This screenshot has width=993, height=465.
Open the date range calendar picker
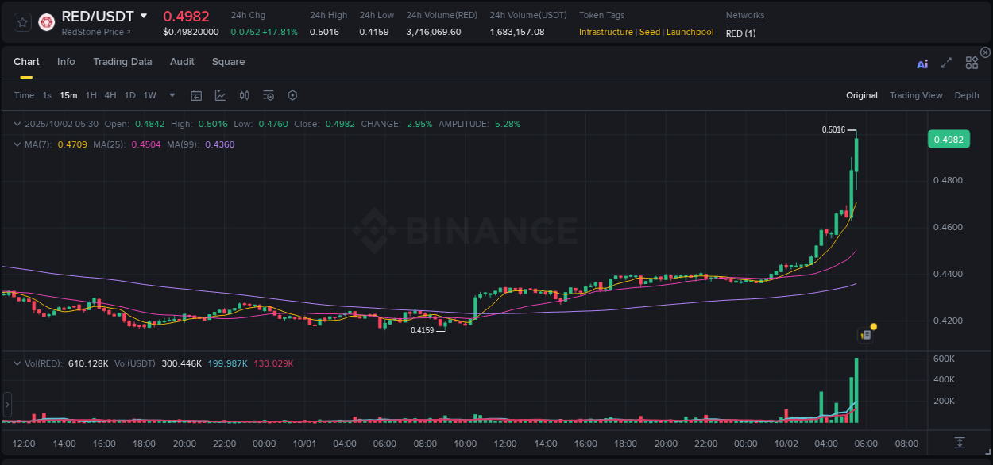click(x=196, y=95)
